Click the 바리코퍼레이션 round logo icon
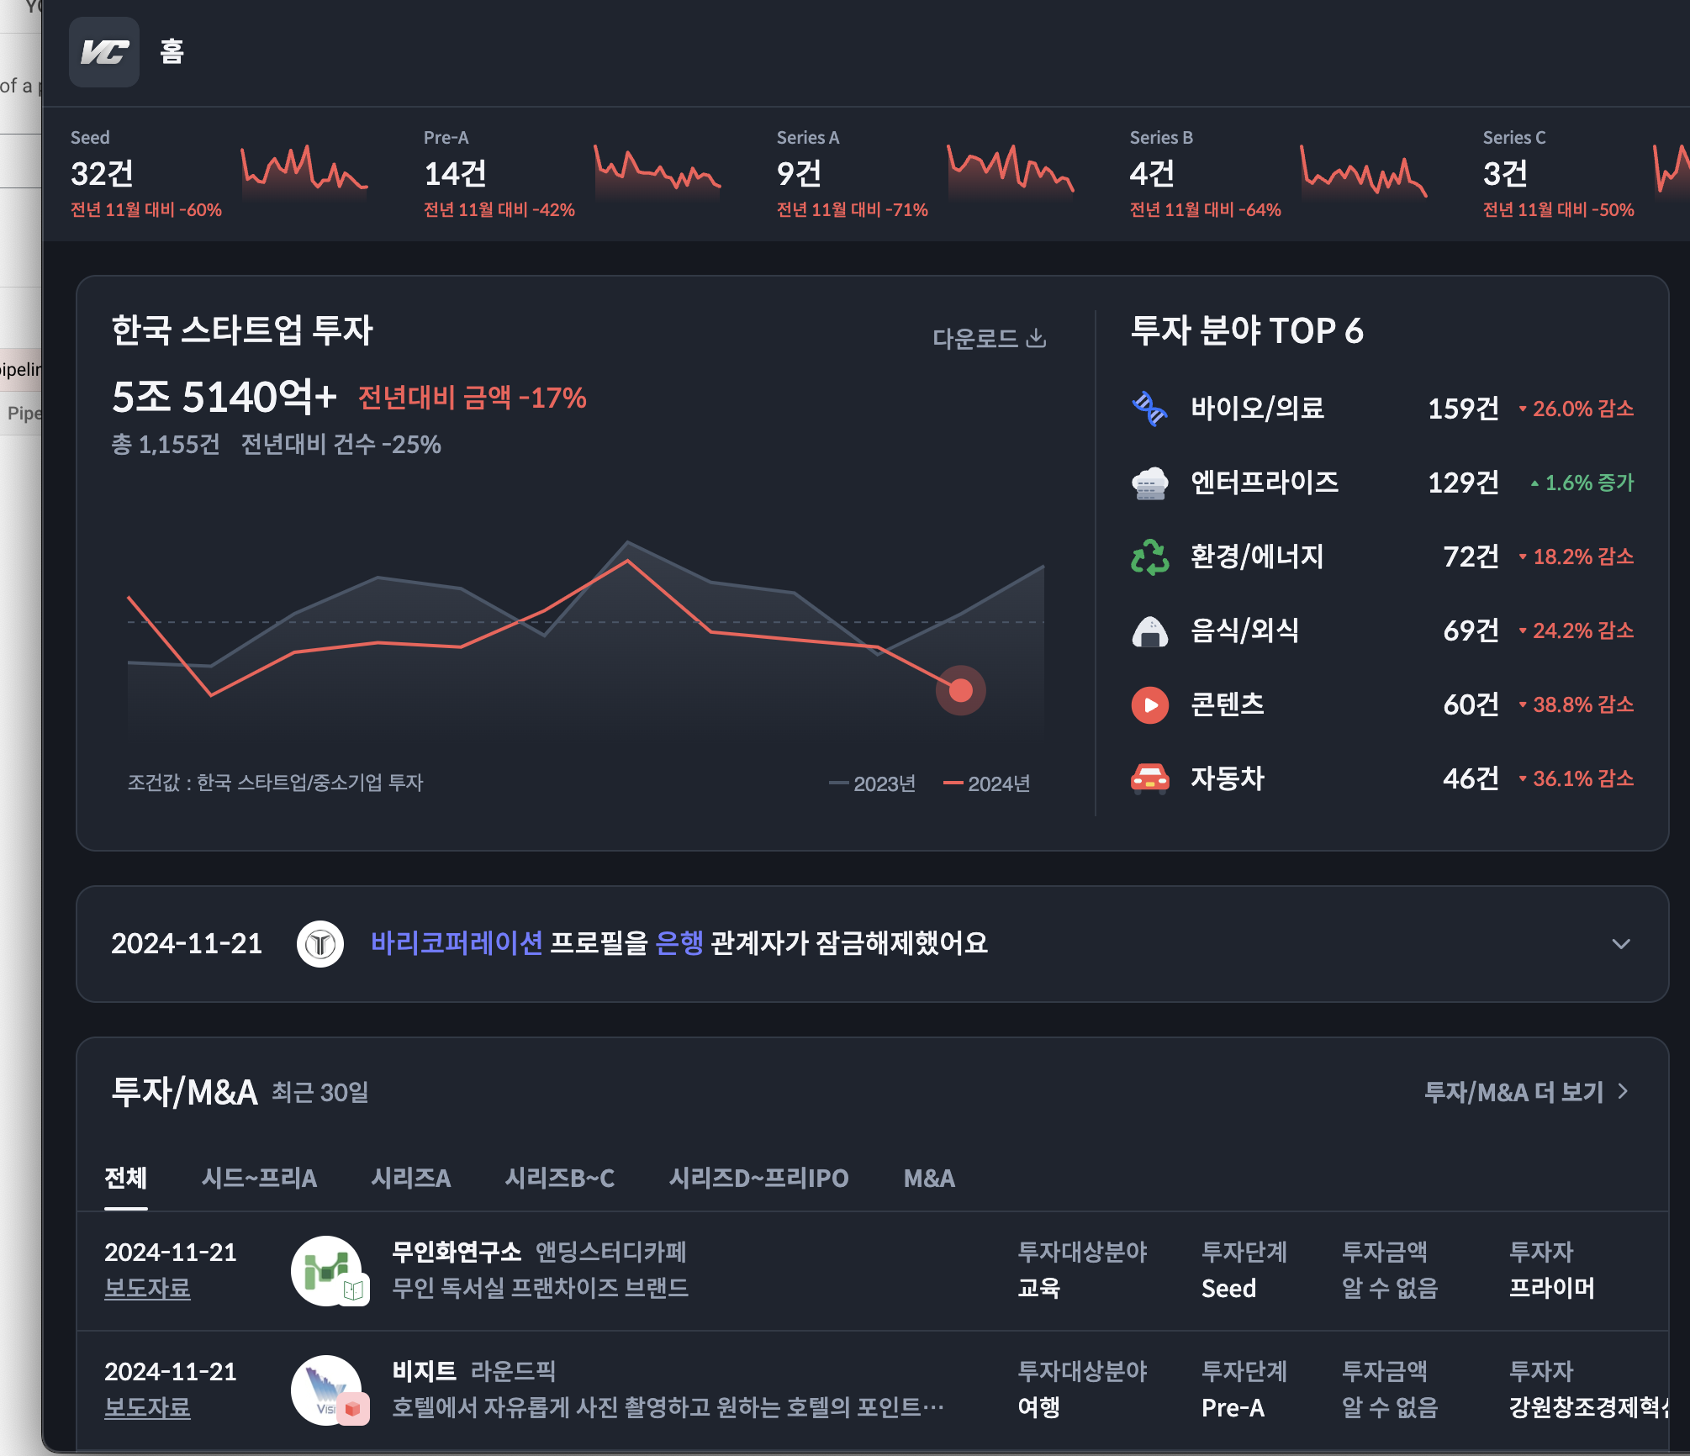Screen dimensions: 1690x1456 (320, 944)
